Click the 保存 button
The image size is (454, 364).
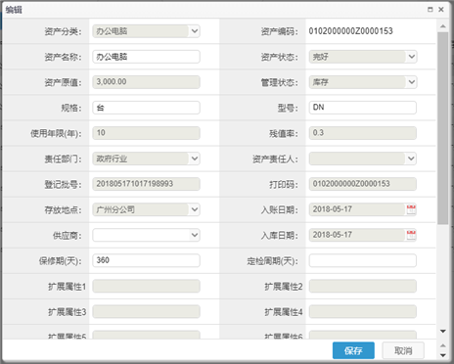click(353, 350)
